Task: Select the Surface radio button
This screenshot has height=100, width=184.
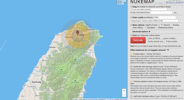Action: [171, 25]
